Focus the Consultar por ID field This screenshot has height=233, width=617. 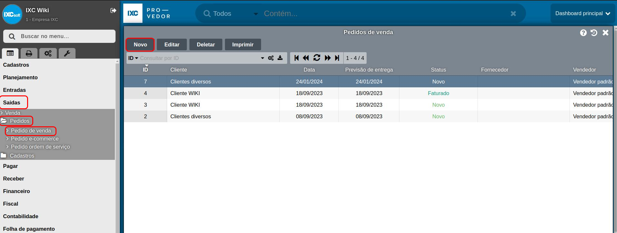(x=199, y=58)
